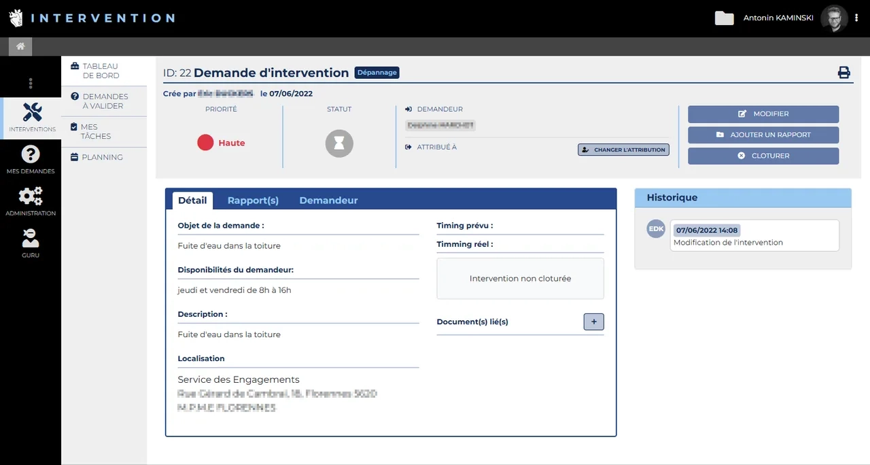The height and width of the screenshot is (465, 870).
Task: Click the Dépannage badge
Action: point(377,73)
